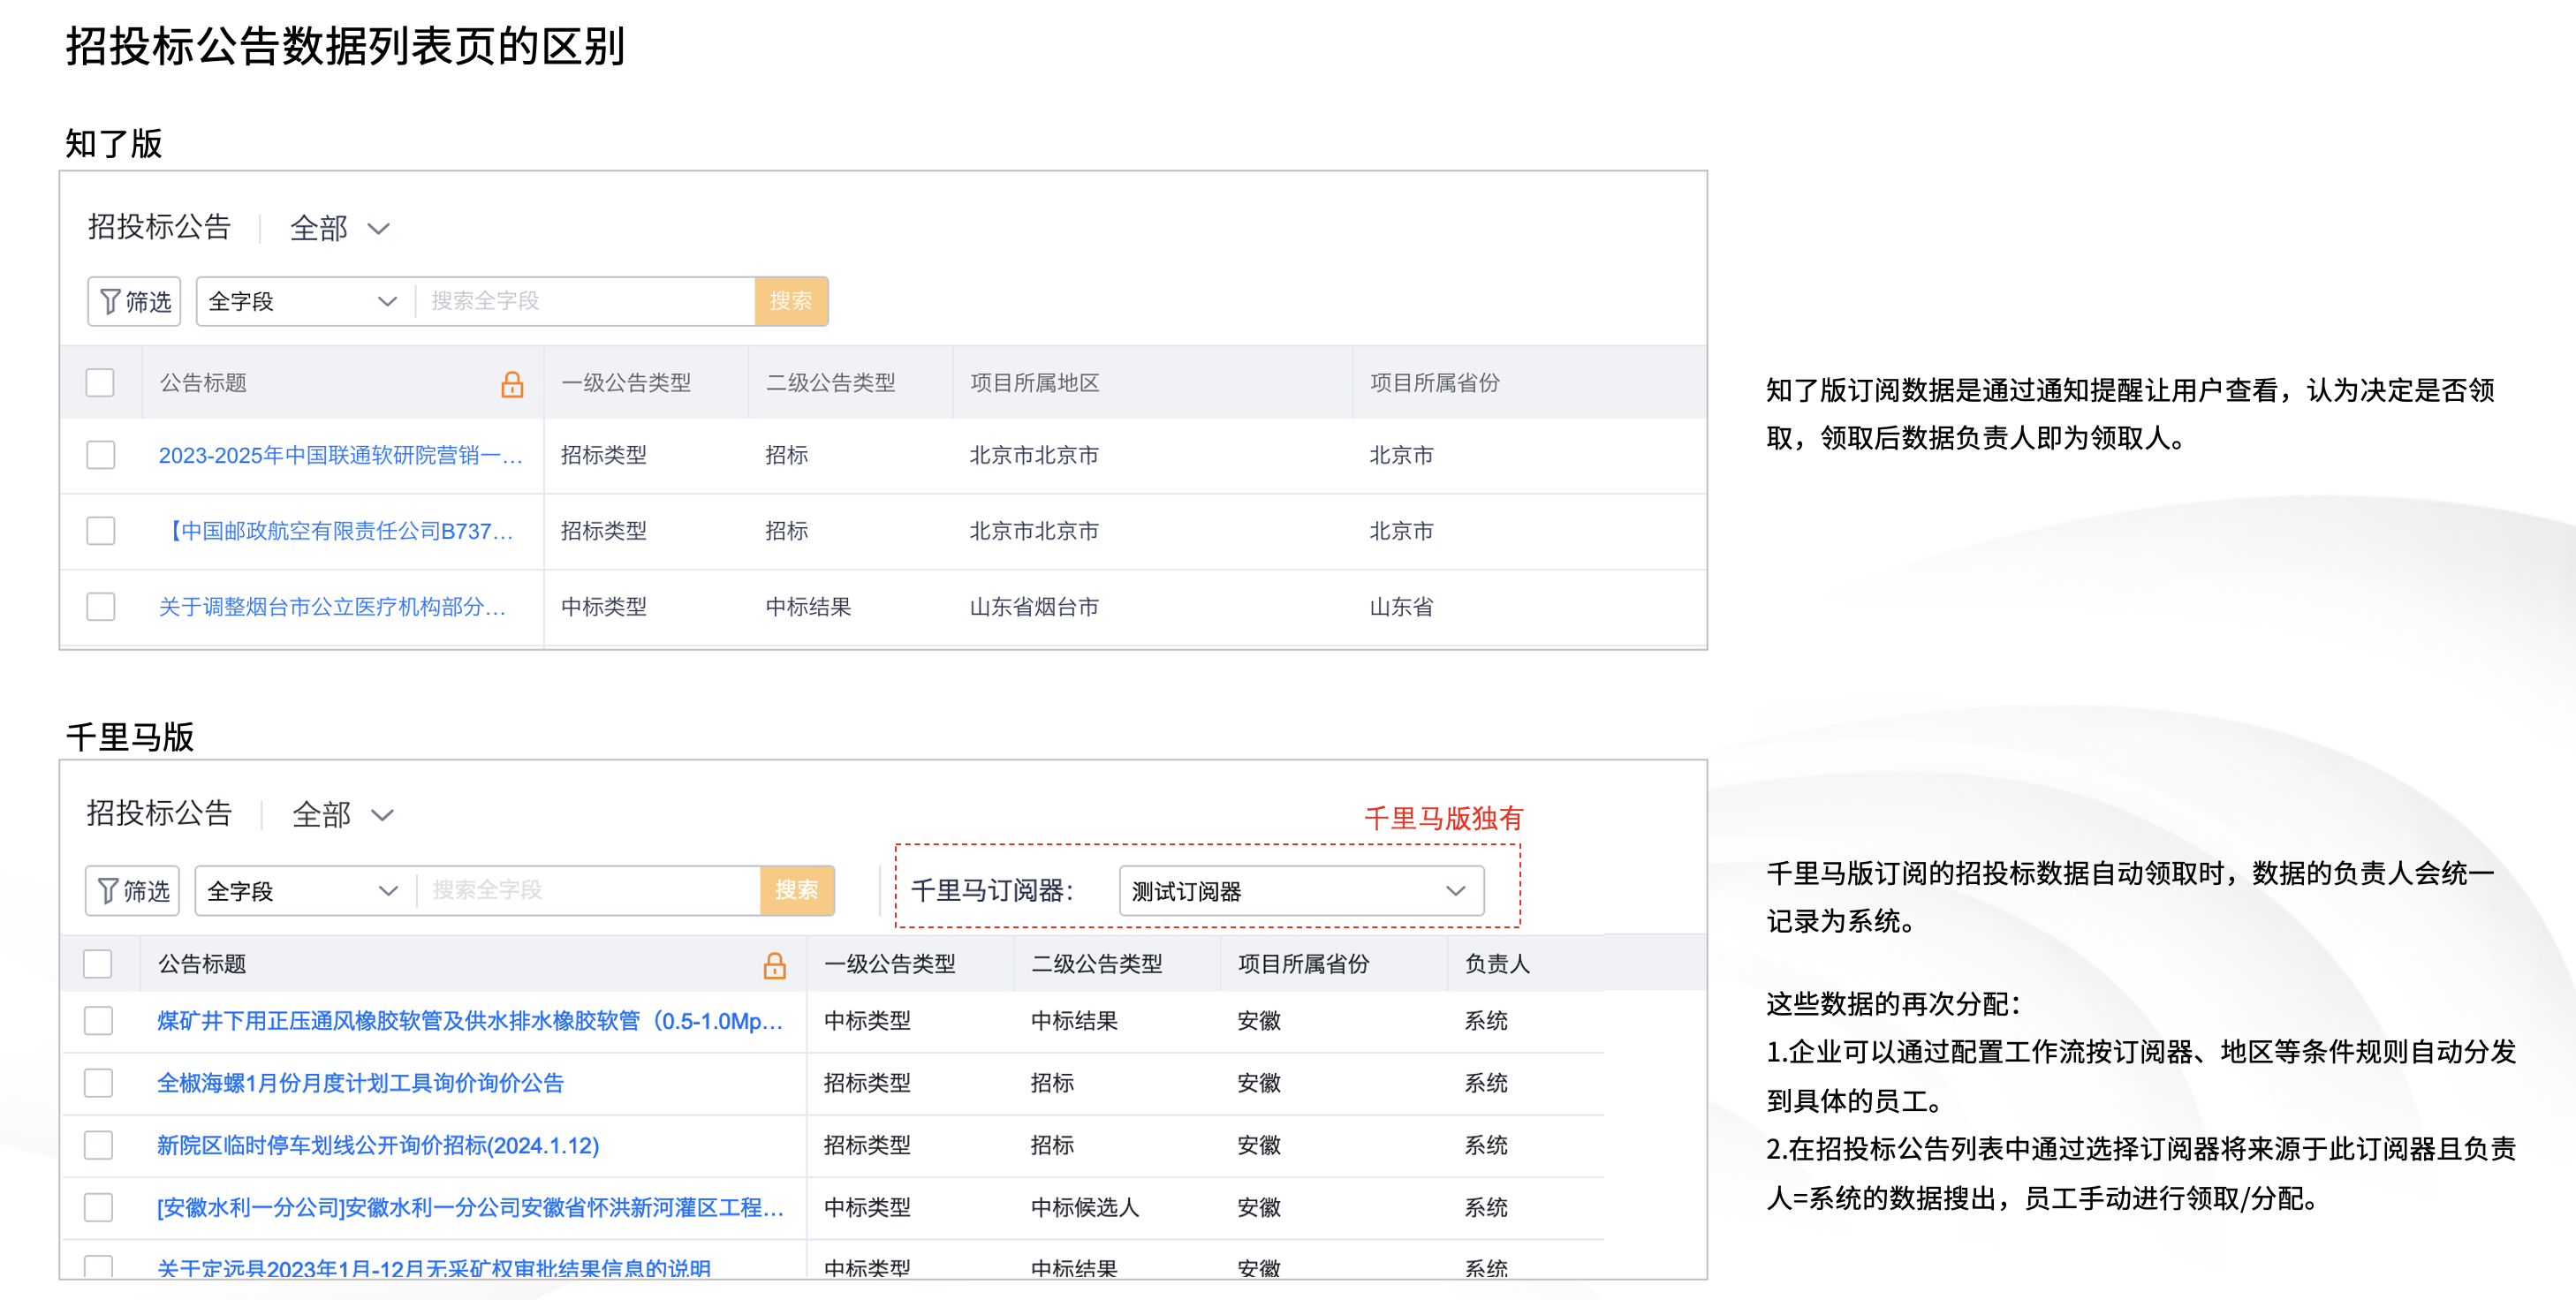This screenshot has width=2576, height=1300.
Task: Open the 全字段 dropdown in 知了版 panel
Action: (304, 301)
